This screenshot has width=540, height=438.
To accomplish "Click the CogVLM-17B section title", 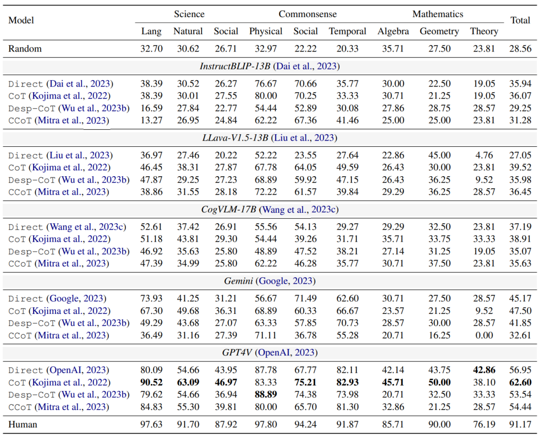I will pyautogui.click(x=228, y=209).
